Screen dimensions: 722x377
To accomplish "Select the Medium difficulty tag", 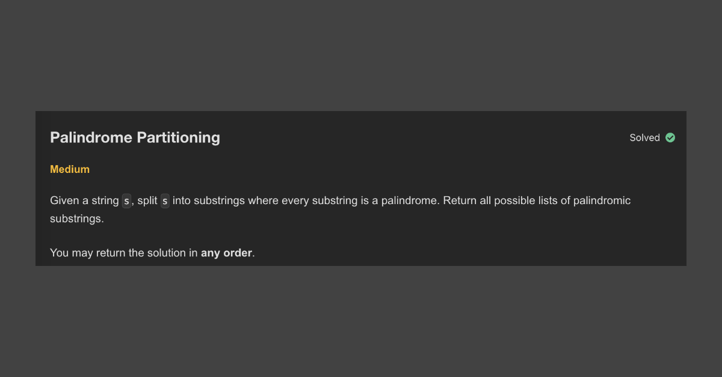I will tap(70, 169).
